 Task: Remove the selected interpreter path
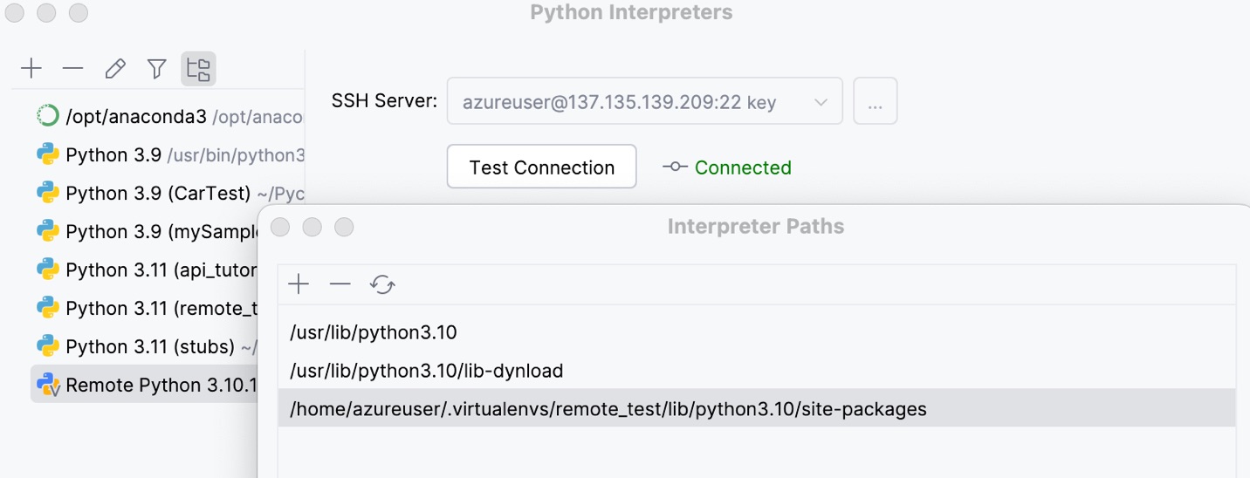point(340,284)
